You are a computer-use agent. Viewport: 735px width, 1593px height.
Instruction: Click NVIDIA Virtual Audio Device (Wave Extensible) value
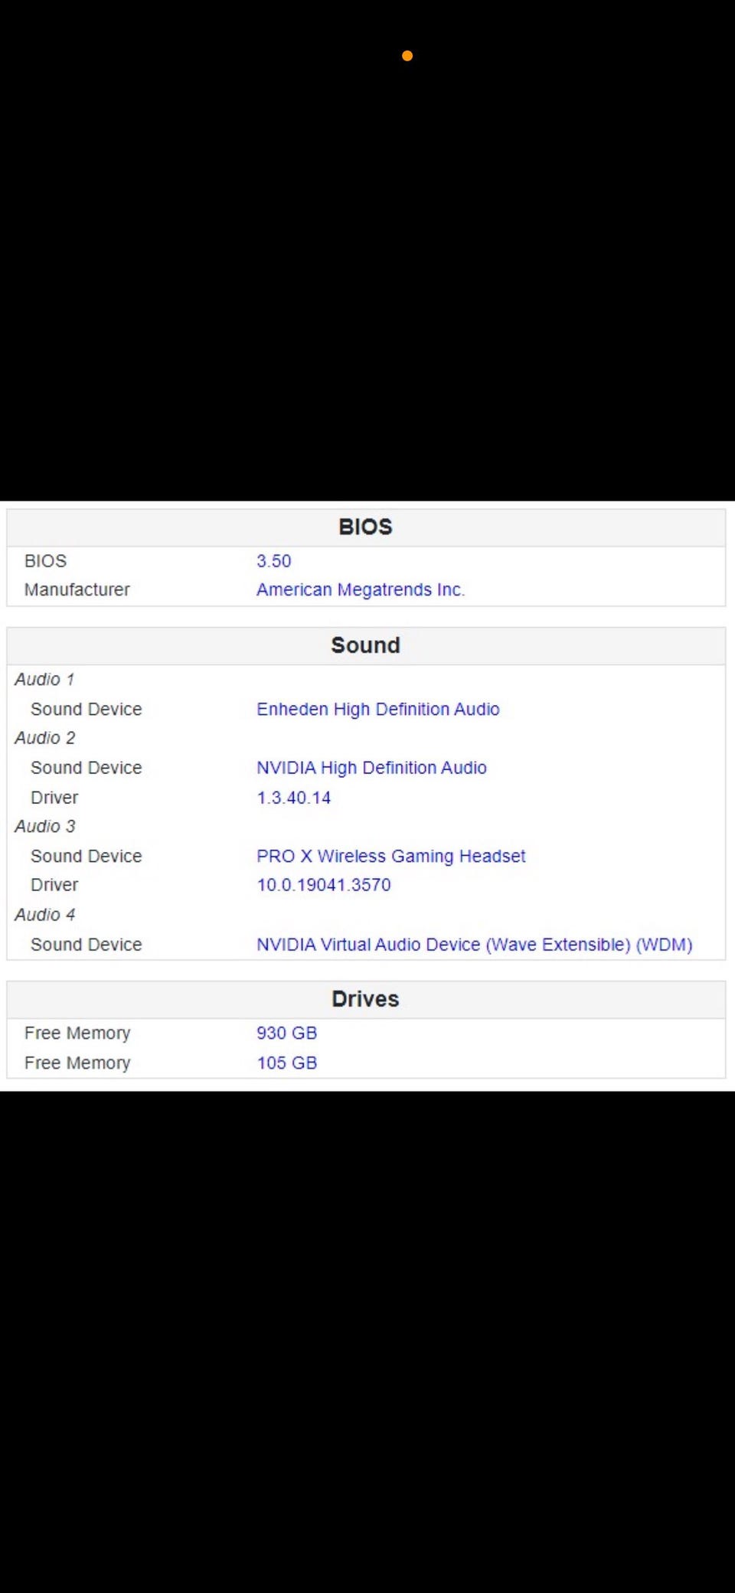(x=475, y=945)
